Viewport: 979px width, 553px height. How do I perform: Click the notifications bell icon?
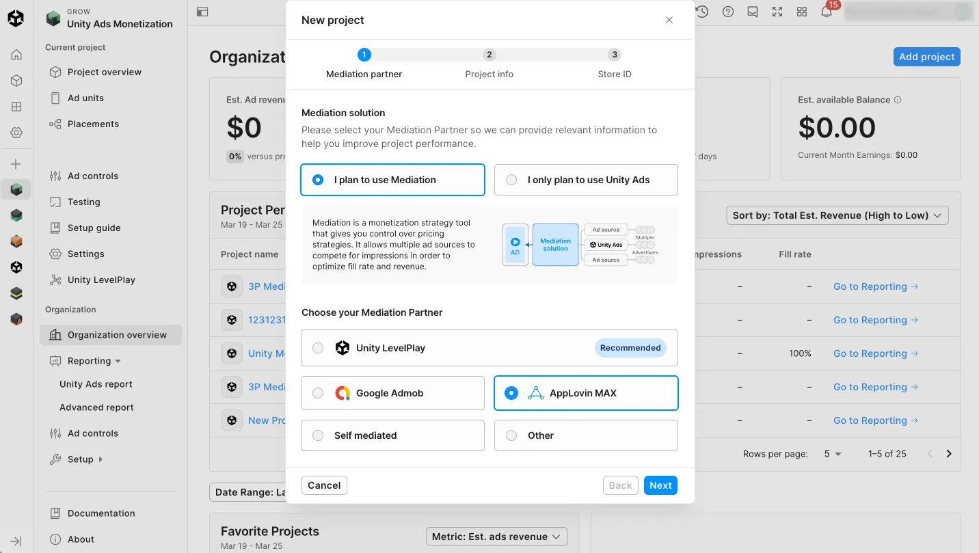pyautogui.click(x=827, y=12)
